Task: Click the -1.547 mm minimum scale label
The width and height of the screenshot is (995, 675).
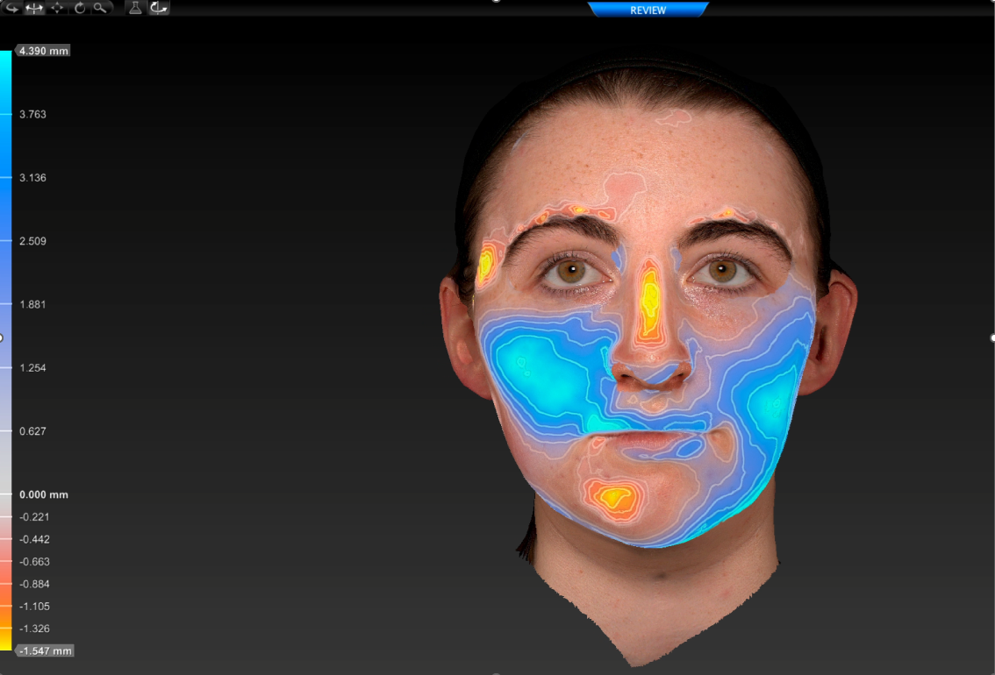Action: pos(46,651)
